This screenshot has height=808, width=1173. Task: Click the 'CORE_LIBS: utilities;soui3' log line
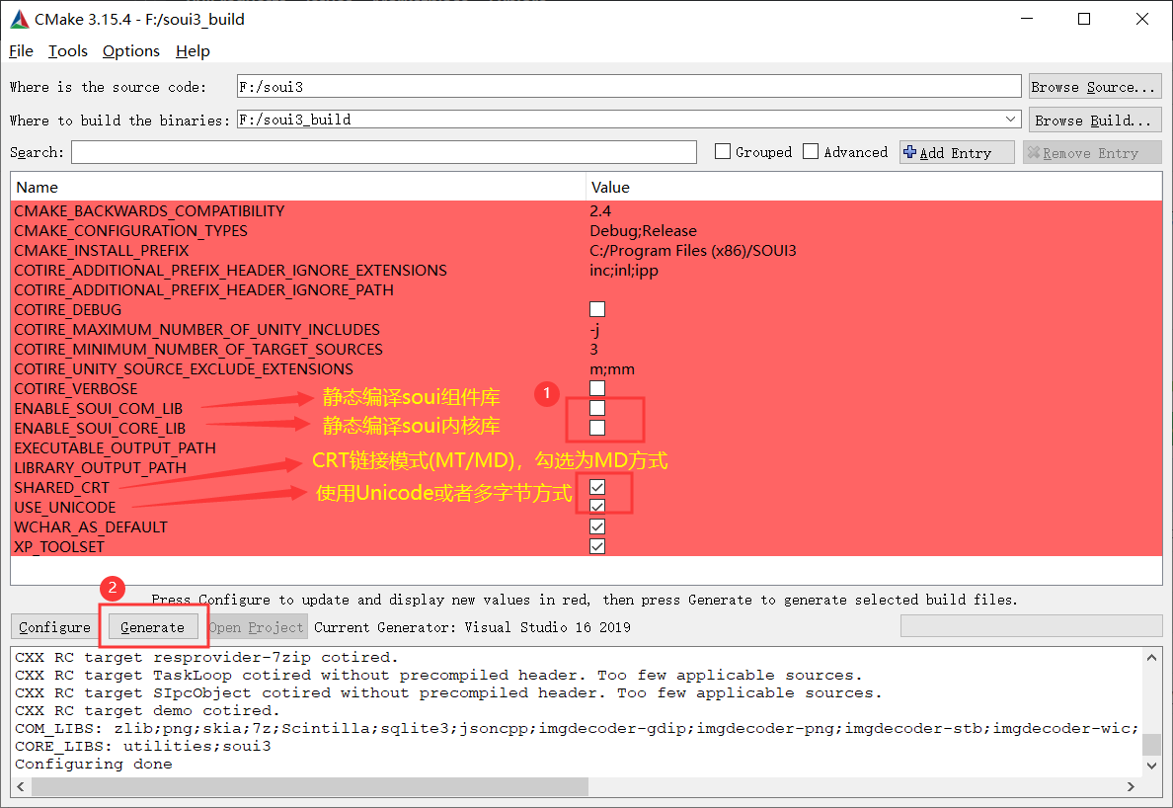[143, 746]
